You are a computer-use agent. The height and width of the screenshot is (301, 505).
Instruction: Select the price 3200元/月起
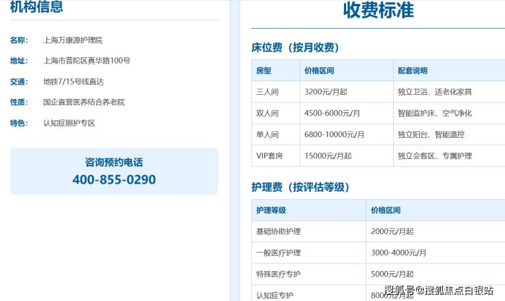(x=326, y=92)
